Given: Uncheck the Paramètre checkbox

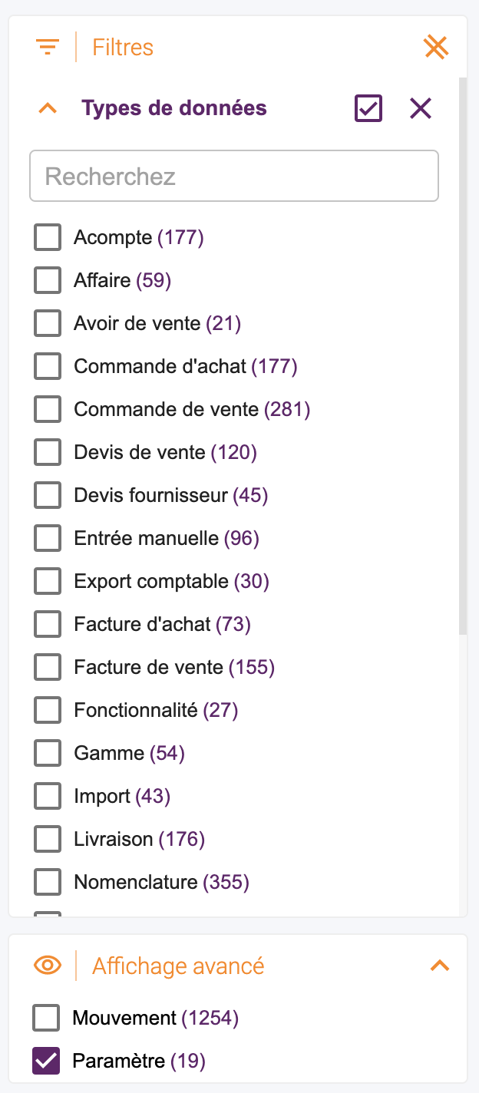Looking at the screenshot, I should (46, 1061).
